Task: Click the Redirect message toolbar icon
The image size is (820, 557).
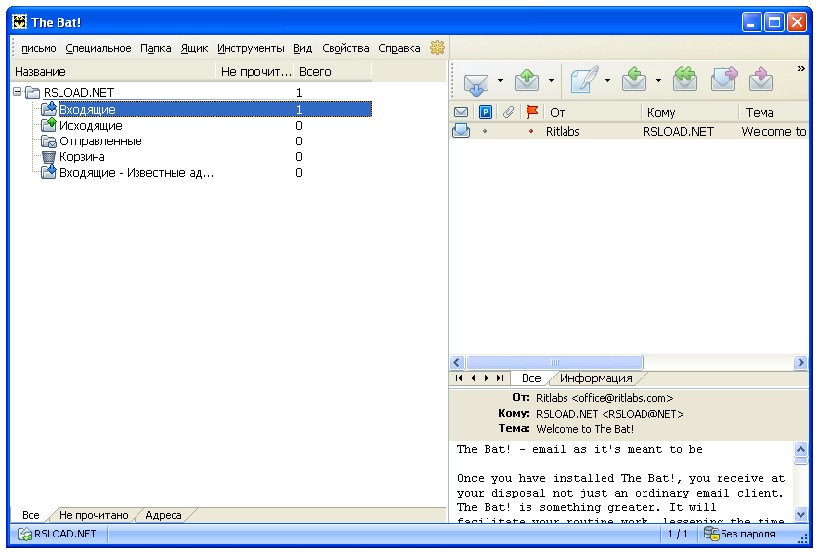Action: coord(761,81)
